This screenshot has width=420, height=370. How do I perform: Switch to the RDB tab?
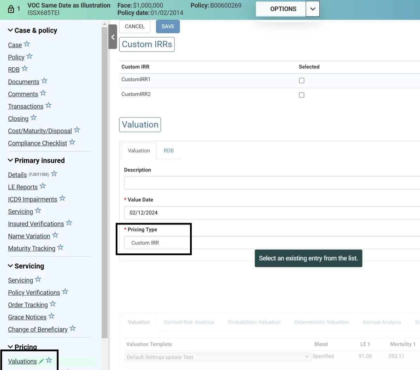coord(169,150)
